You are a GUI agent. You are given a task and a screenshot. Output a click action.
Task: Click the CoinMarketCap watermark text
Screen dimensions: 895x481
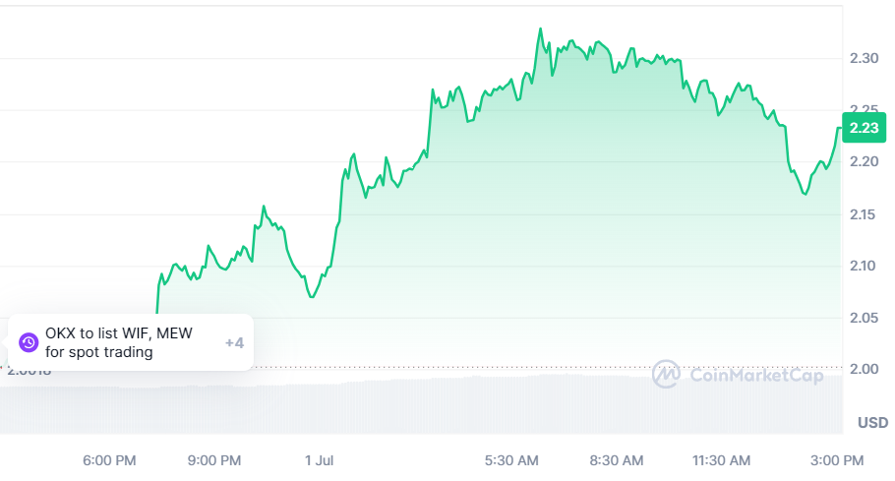(x=755, y=375)
